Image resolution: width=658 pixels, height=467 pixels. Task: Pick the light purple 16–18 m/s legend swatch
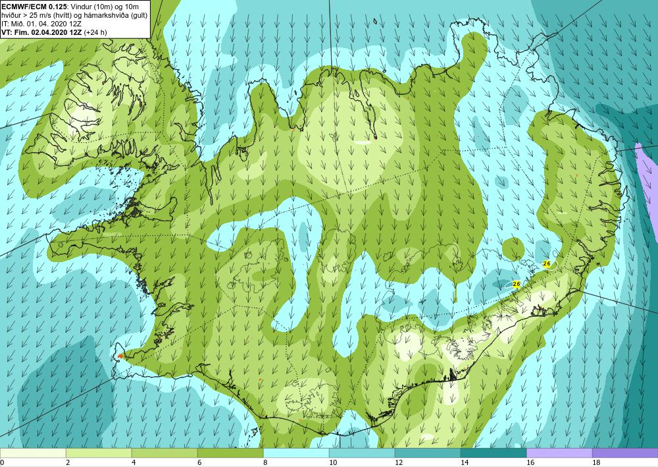click(559, 453)
